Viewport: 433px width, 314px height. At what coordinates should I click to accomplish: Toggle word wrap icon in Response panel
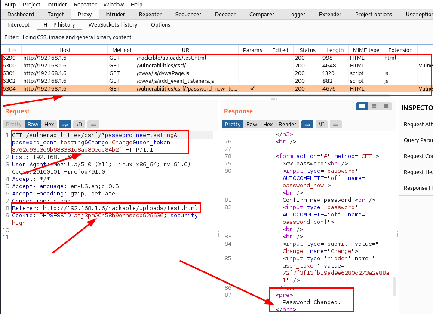pyautogui.click(x=307, y=124)
